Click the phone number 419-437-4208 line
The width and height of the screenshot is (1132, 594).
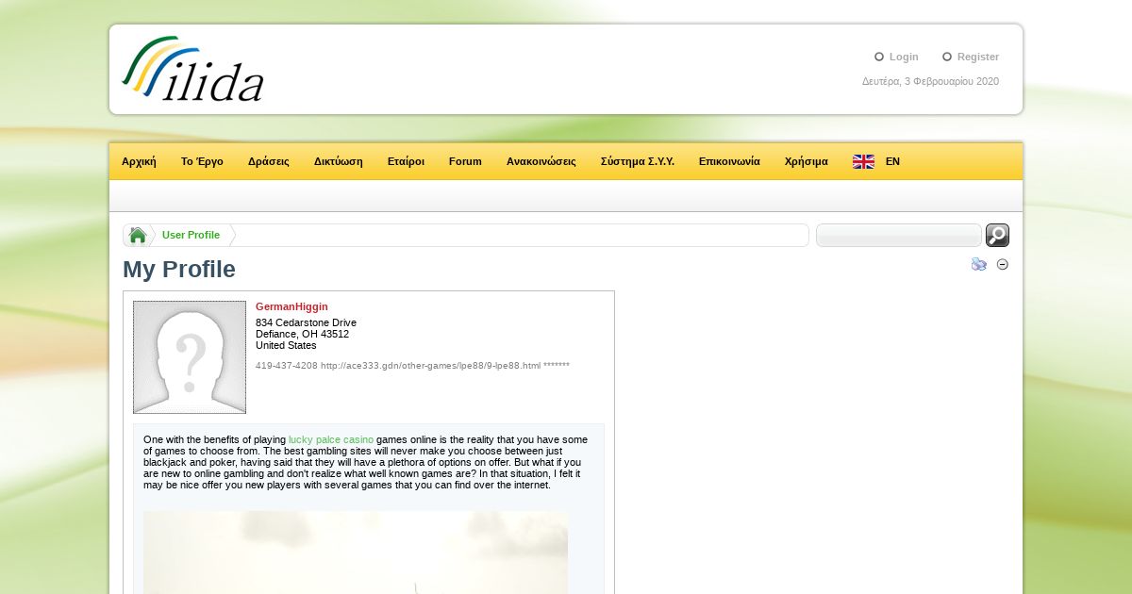pos(412,365)
